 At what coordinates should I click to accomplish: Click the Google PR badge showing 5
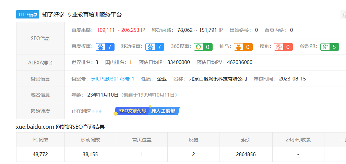[x=330, y=47]
